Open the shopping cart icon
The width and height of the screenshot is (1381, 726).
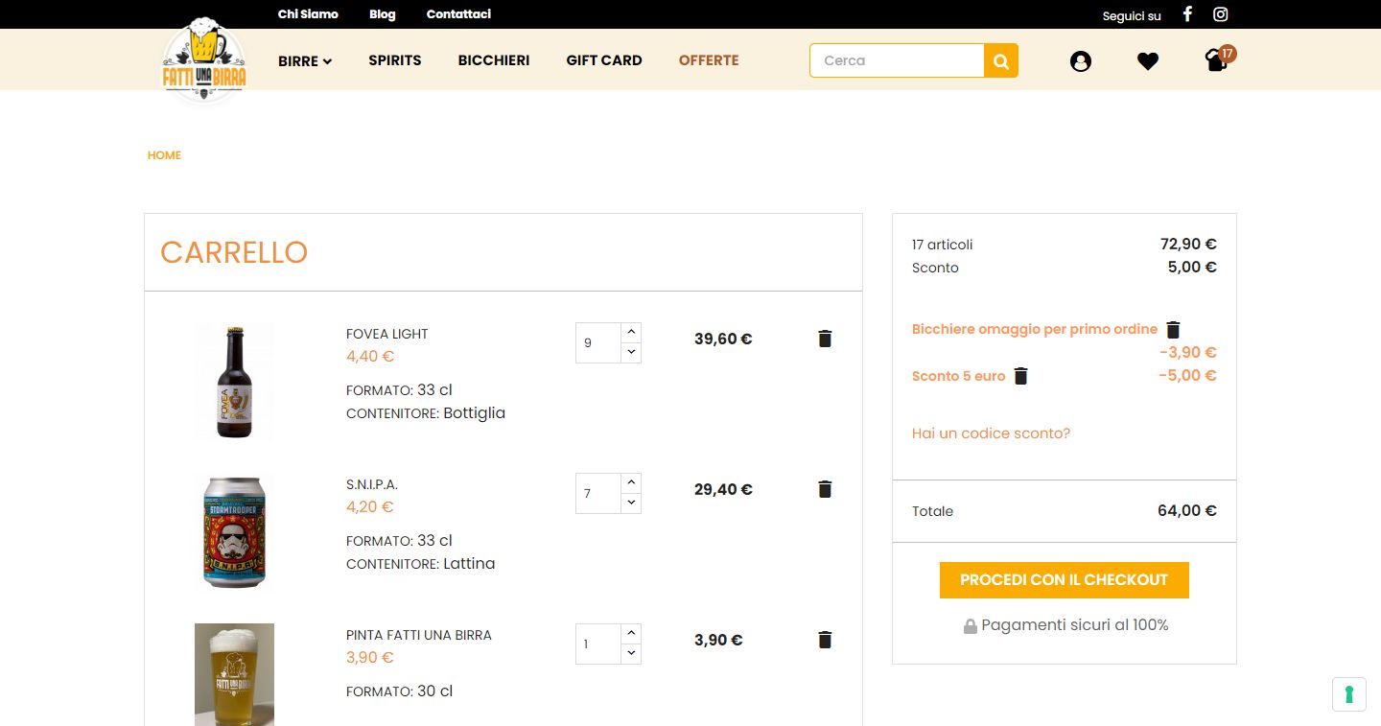[x=1216, y=61]
